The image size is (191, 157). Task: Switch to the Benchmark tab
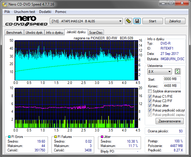(14, 33)
